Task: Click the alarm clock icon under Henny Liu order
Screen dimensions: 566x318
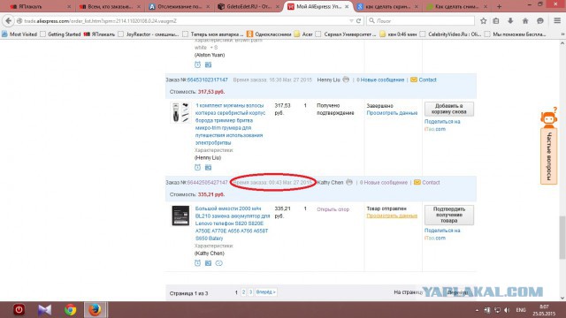Action: tap(197, 167)
